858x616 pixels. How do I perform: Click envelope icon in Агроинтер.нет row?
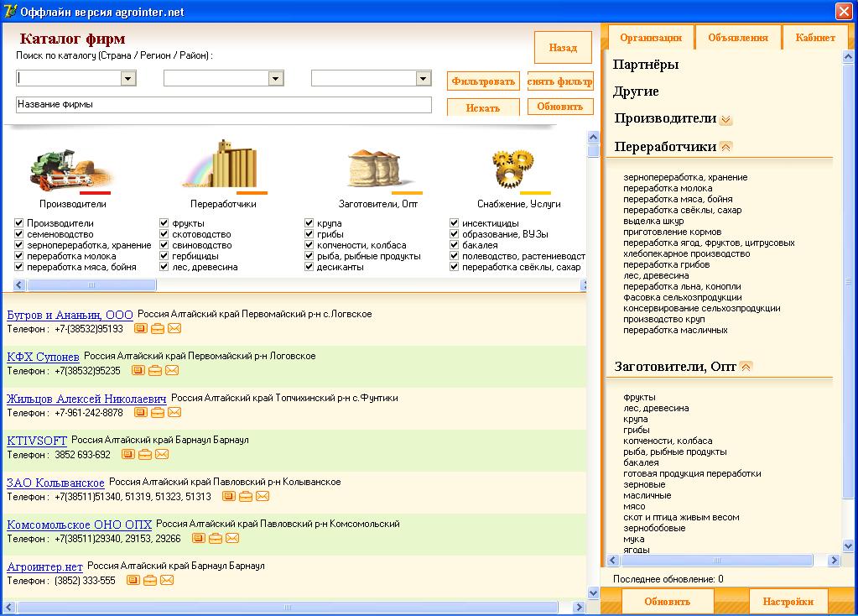click(x=167, y=581)
